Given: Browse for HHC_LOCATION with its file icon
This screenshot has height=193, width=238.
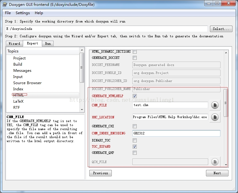Looking at the screenshot, I should point(215,117).
